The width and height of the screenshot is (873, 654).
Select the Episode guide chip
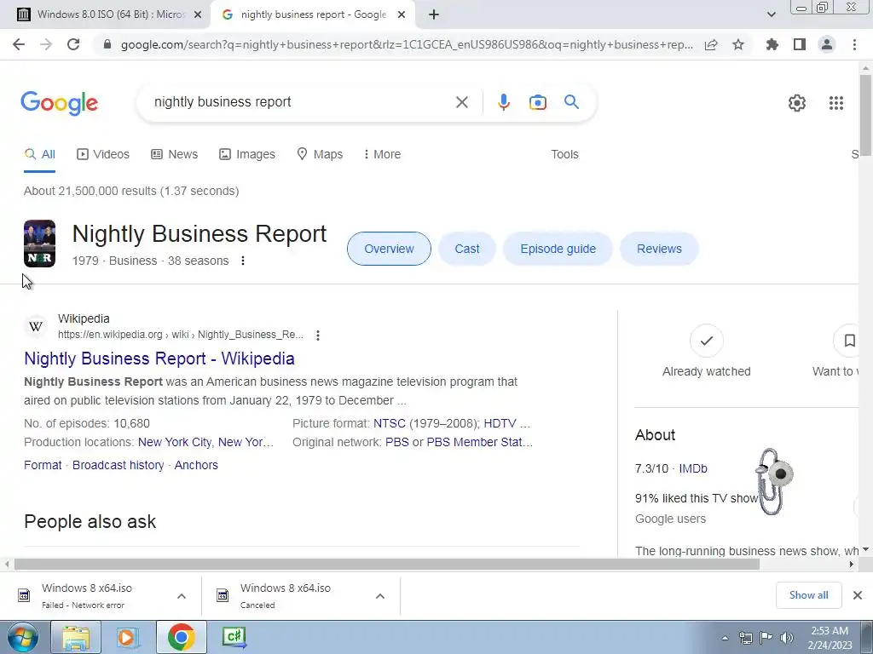(x=558, y=249)
